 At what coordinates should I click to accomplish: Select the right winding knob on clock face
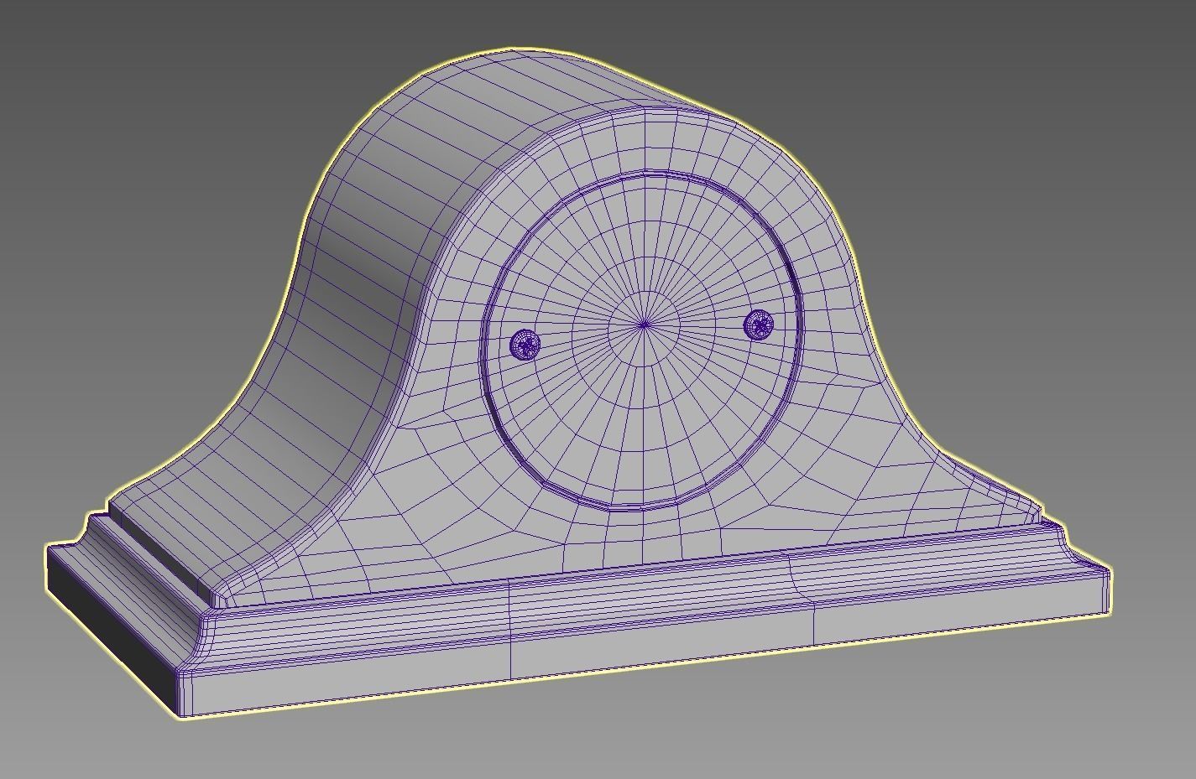click(x=759, y=325)
